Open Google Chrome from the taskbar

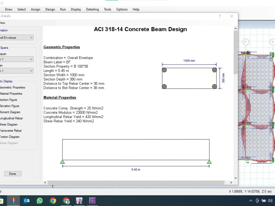(x=53, y=201)
